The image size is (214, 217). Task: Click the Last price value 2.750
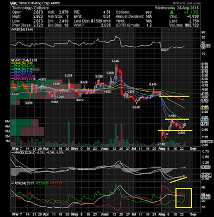tap(194, 21)
